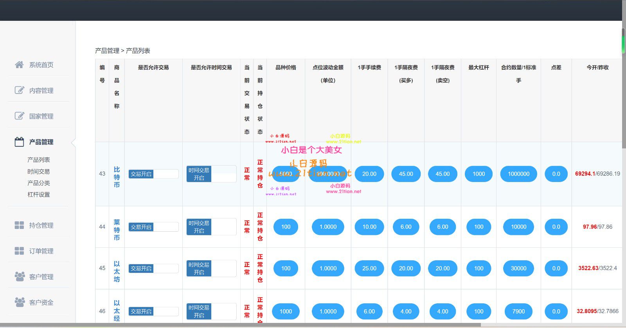Click the edit icon beside 内容管理

tap(19, 90)
